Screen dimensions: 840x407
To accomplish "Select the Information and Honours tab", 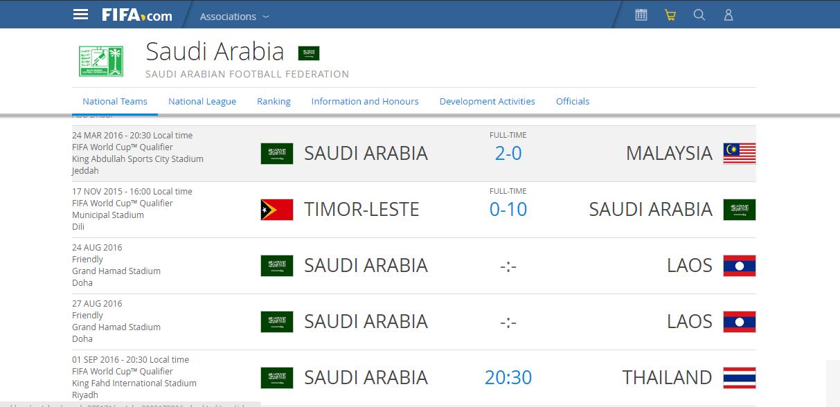I will 365,101.
